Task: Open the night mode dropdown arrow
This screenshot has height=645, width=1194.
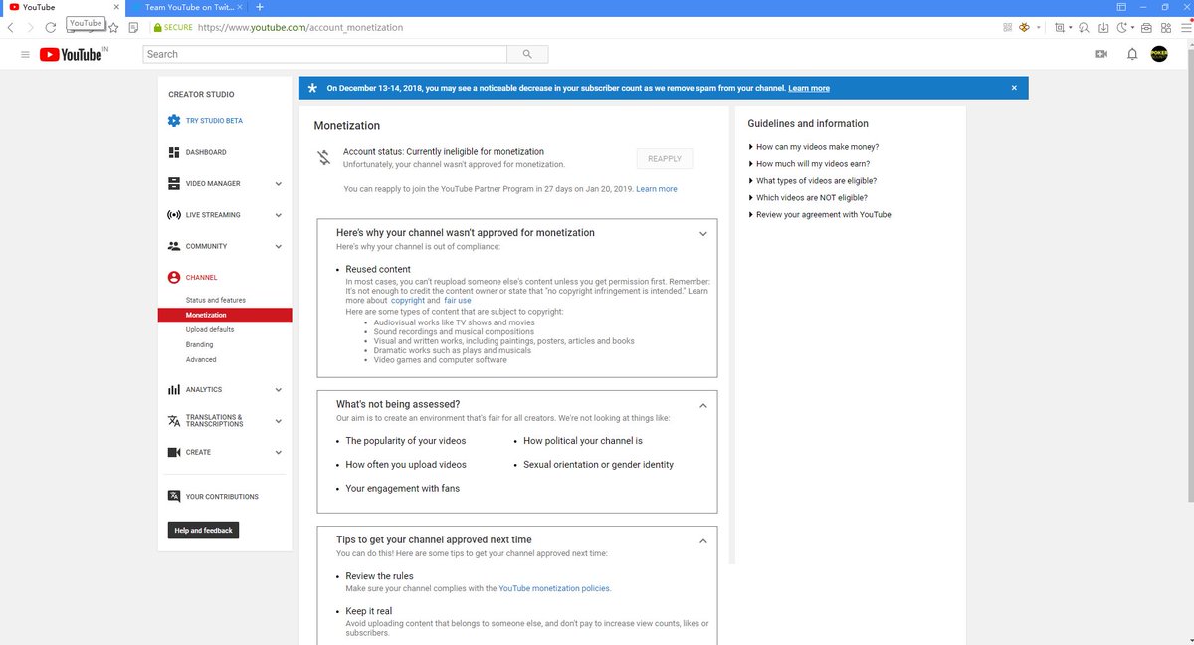Action: (x=1132, y=28)
